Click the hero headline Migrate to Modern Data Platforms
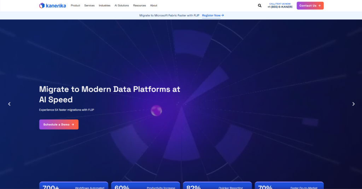This screenshot has height=189, width=362. coord(110,94)
